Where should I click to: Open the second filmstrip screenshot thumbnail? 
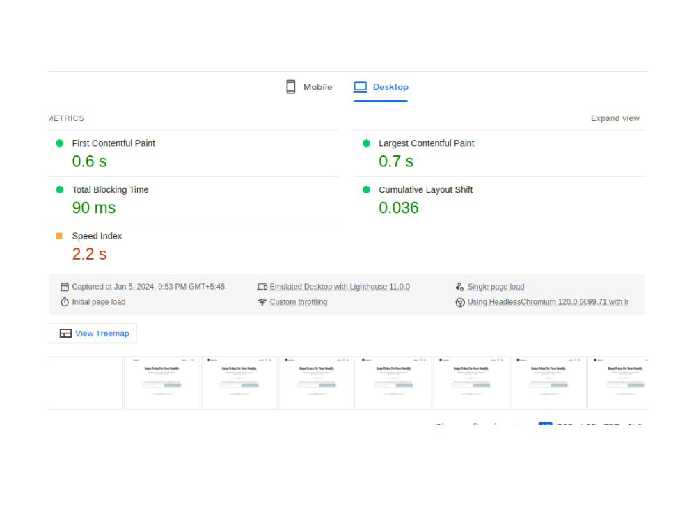162,383
